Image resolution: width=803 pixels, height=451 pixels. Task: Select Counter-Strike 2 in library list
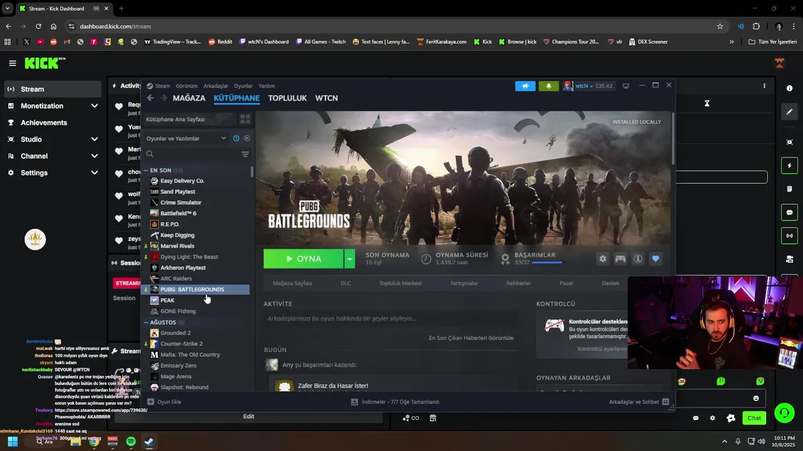pos(181,344)
